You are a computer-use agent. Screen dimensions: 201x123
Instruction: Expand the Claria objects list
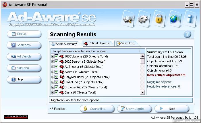tap(53, 92)
